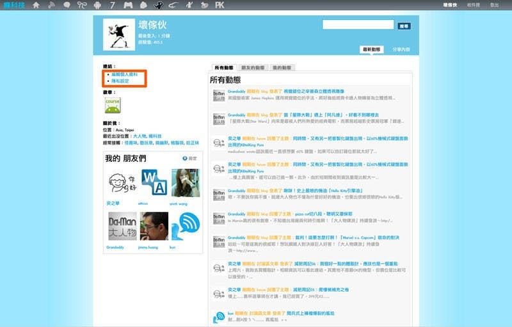Open the pizza cut post title
The image size is (512, 327).
[x=324, y=214]
